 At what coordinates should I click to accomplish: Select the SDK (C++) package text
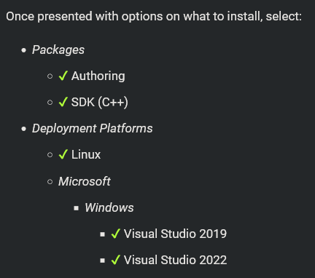pyautogui.click(x=99, y=102)
